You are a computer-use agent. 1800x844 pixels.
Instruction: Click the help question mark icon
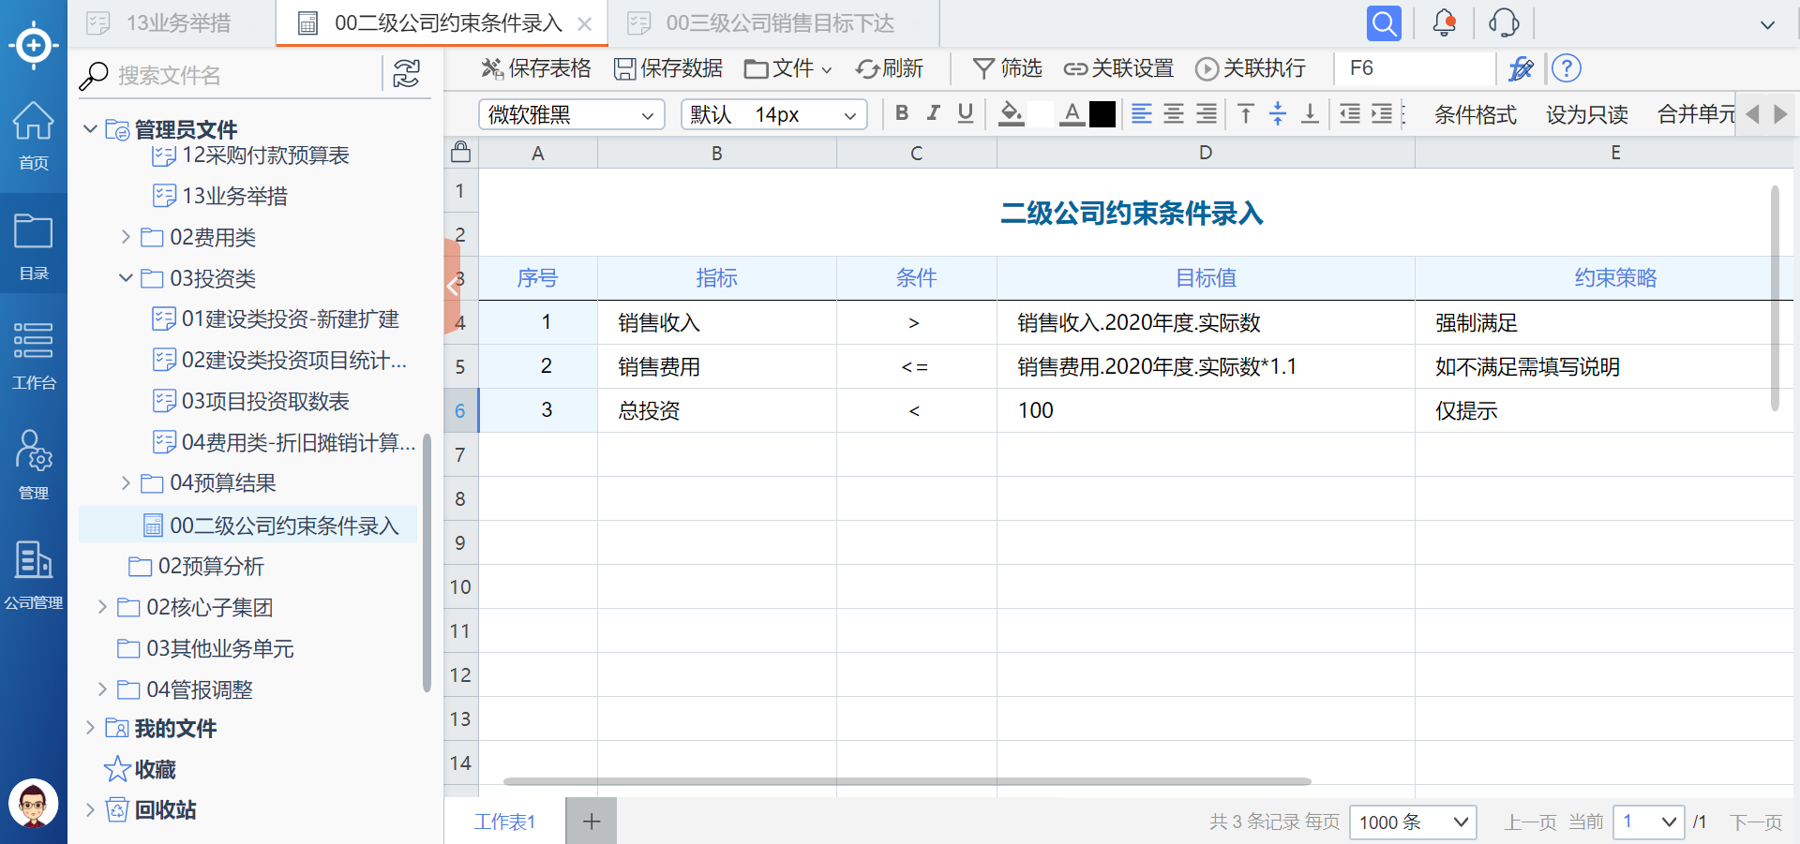pyautogui.click(x=1566, y=68)
